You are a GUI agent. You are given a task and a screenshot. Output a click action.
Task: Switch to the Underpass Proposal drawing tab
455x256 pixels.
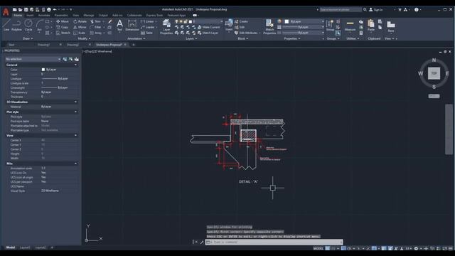(109, 45)
